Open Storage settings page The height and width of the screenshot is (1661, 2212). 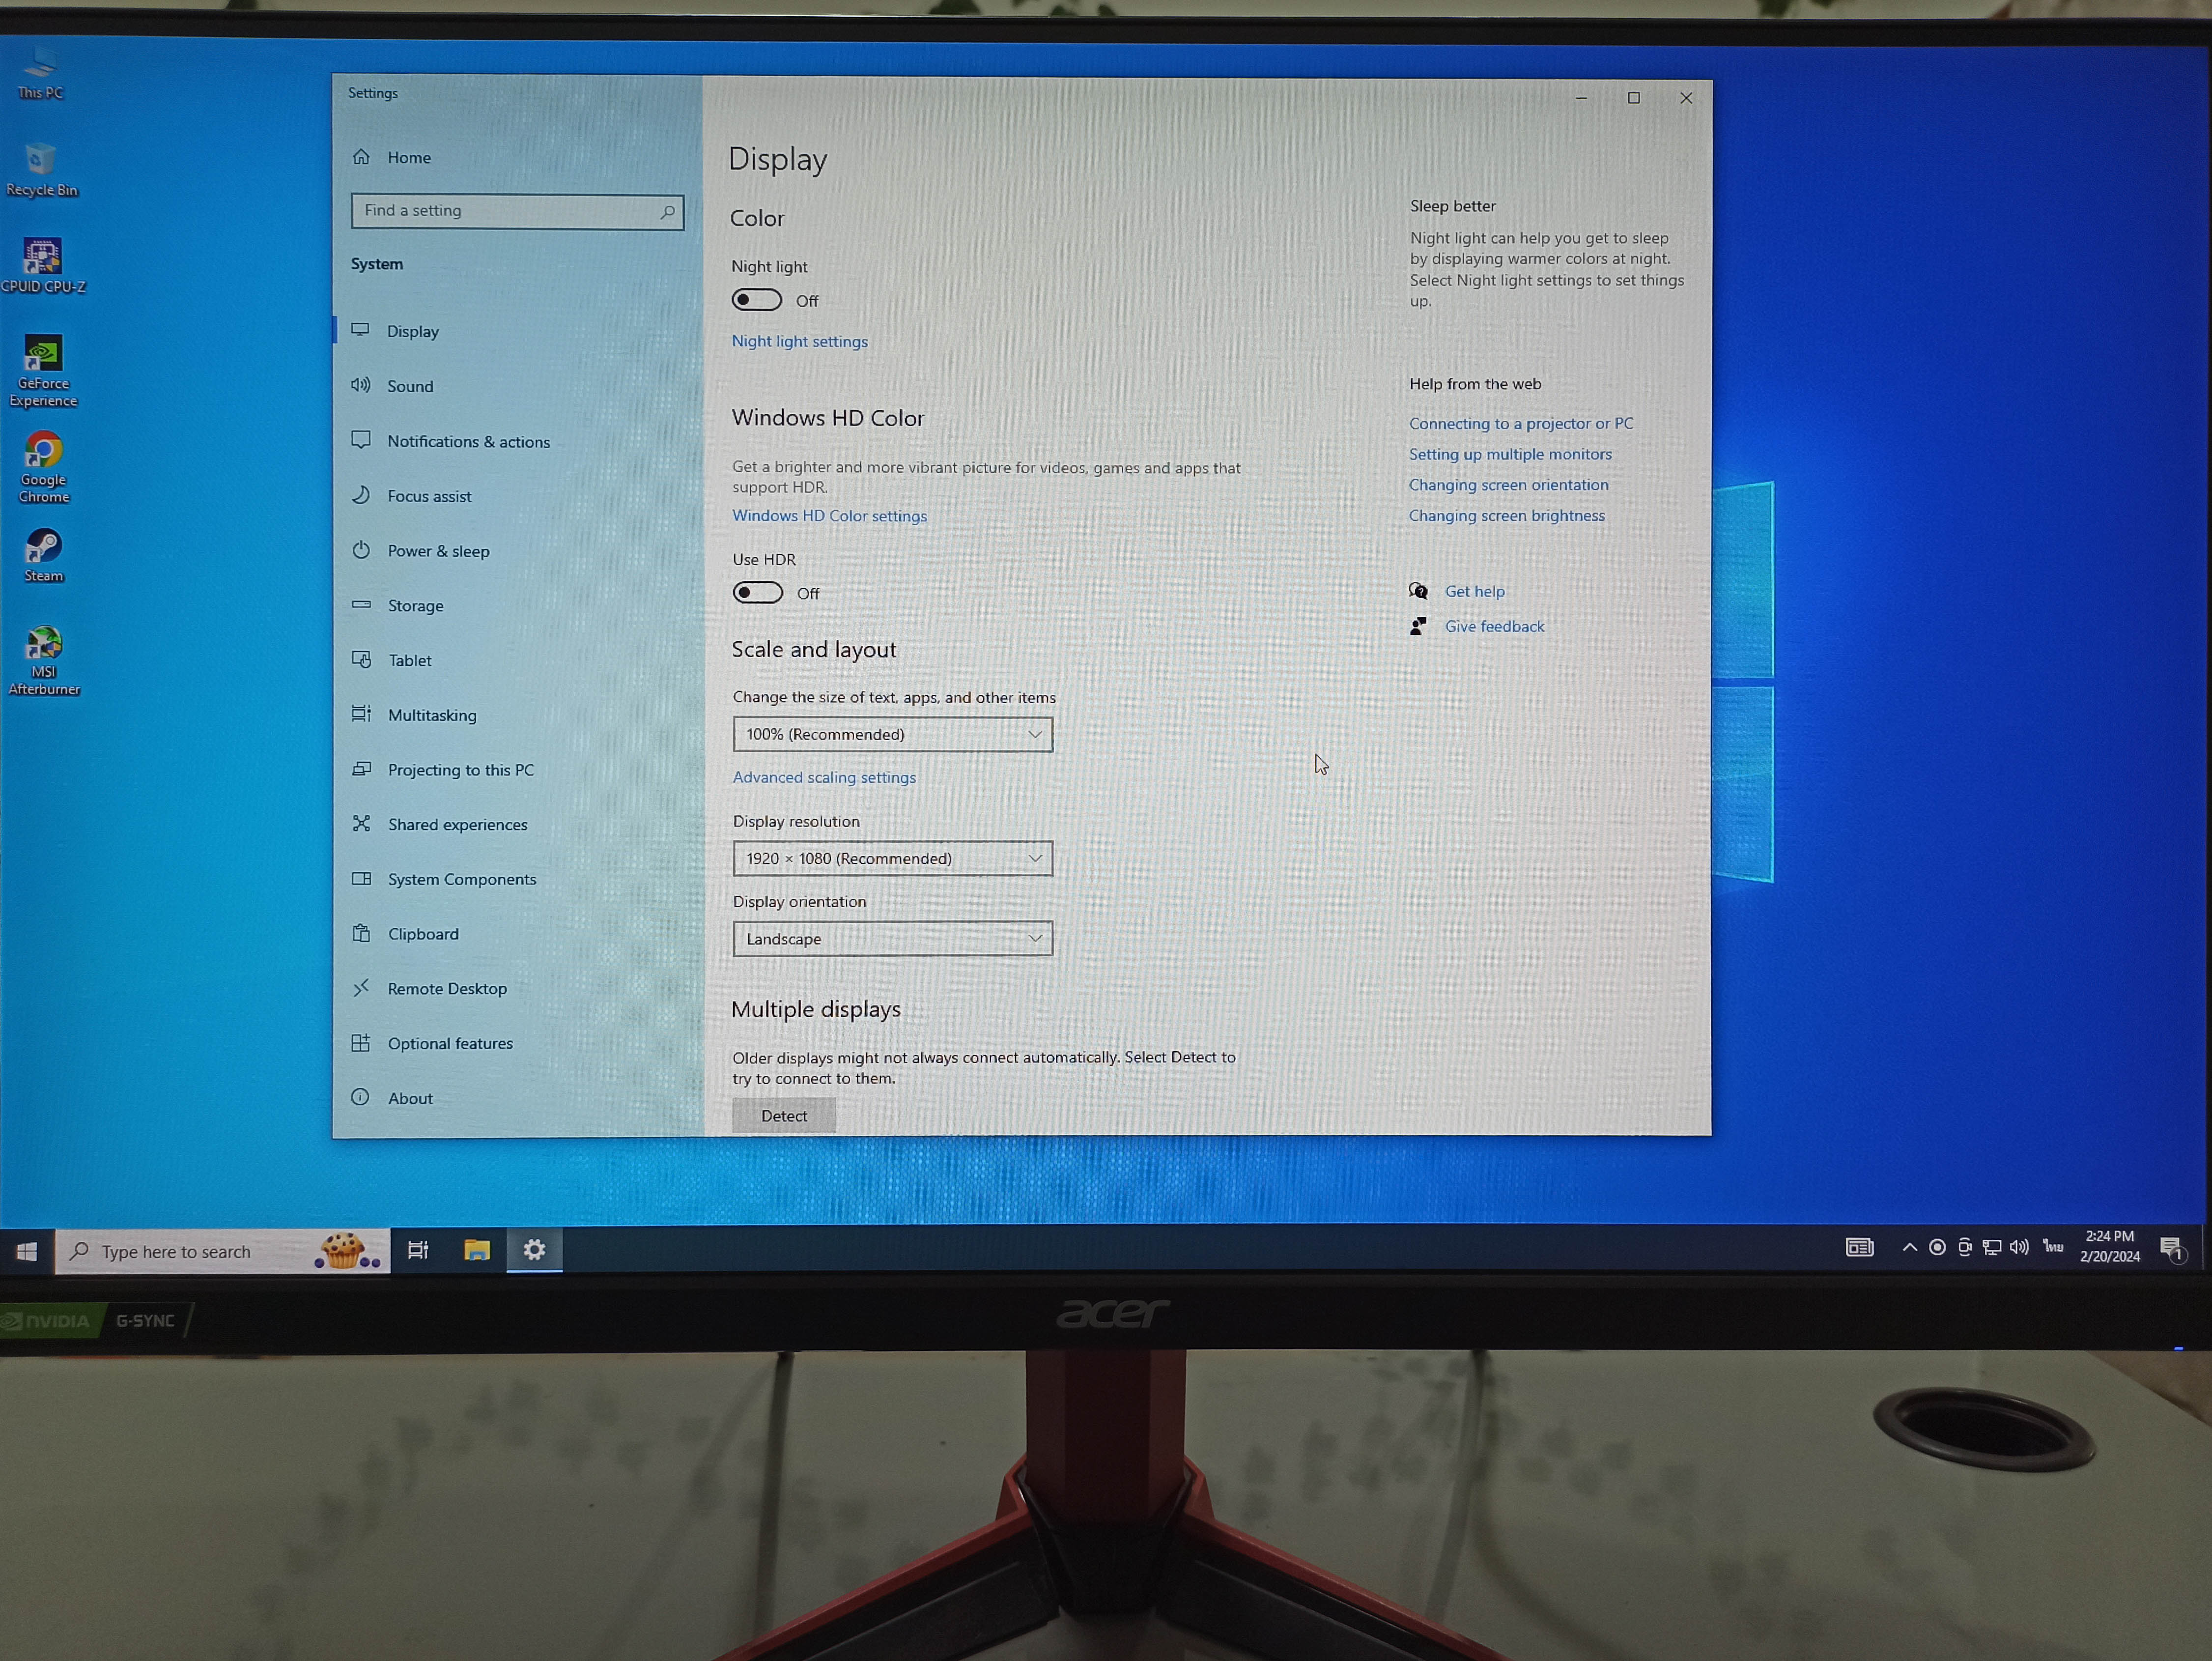point(517,605)
